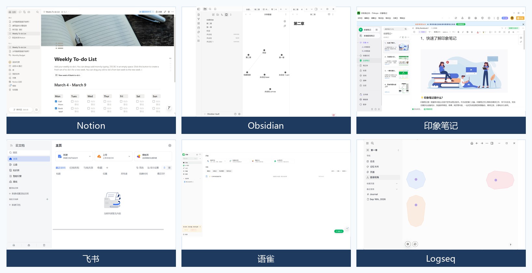This screenshot has height=273, width=532.
Task: Click the Obsidian bookmark icon in top bar
Action: (x=215, y=9)
